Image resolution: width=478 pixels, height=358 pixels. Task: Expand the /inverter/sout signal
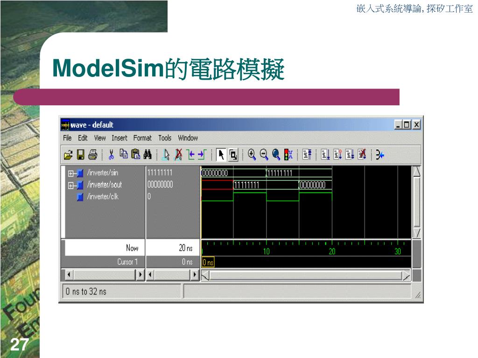(70, 186)
